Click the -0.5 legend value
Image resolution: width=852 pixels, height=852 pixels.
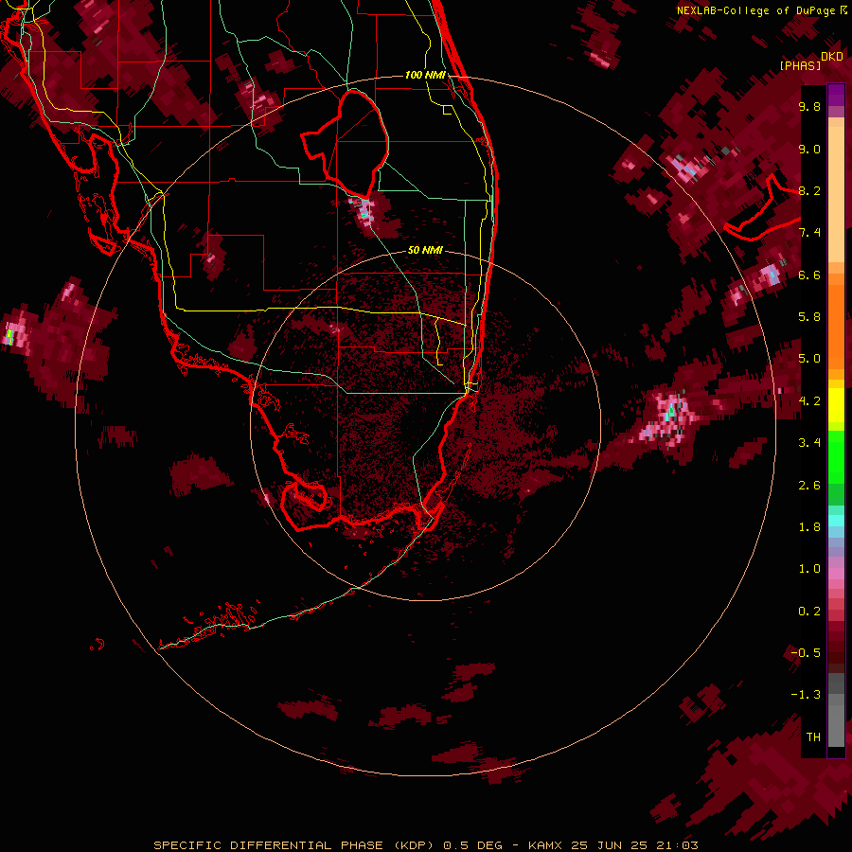[806, 653]
